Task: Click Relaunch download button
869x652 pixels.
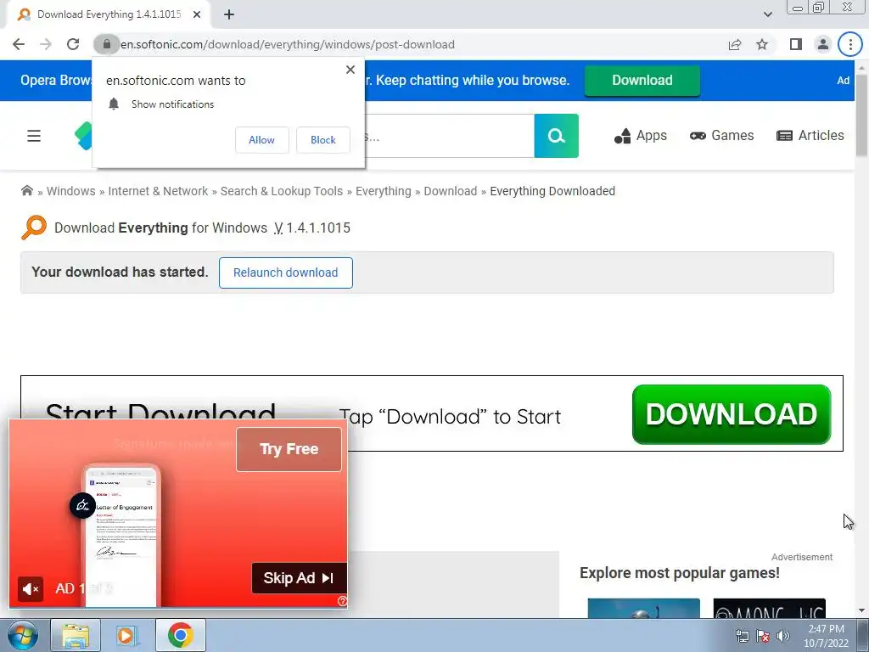Action: coord(285,273)
